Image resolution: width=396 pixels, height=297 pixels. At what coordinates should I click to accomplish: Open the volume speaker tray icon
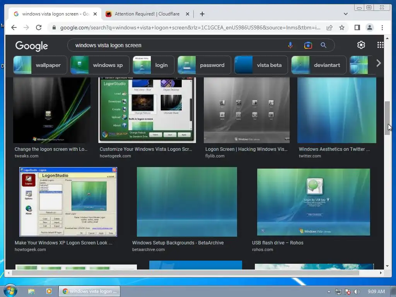[357, 292]
